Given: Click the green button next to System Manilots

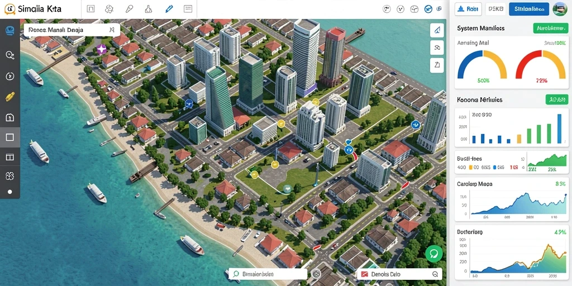Looking at the screenshot, I should pyautogui.click(x=550, y=28).
